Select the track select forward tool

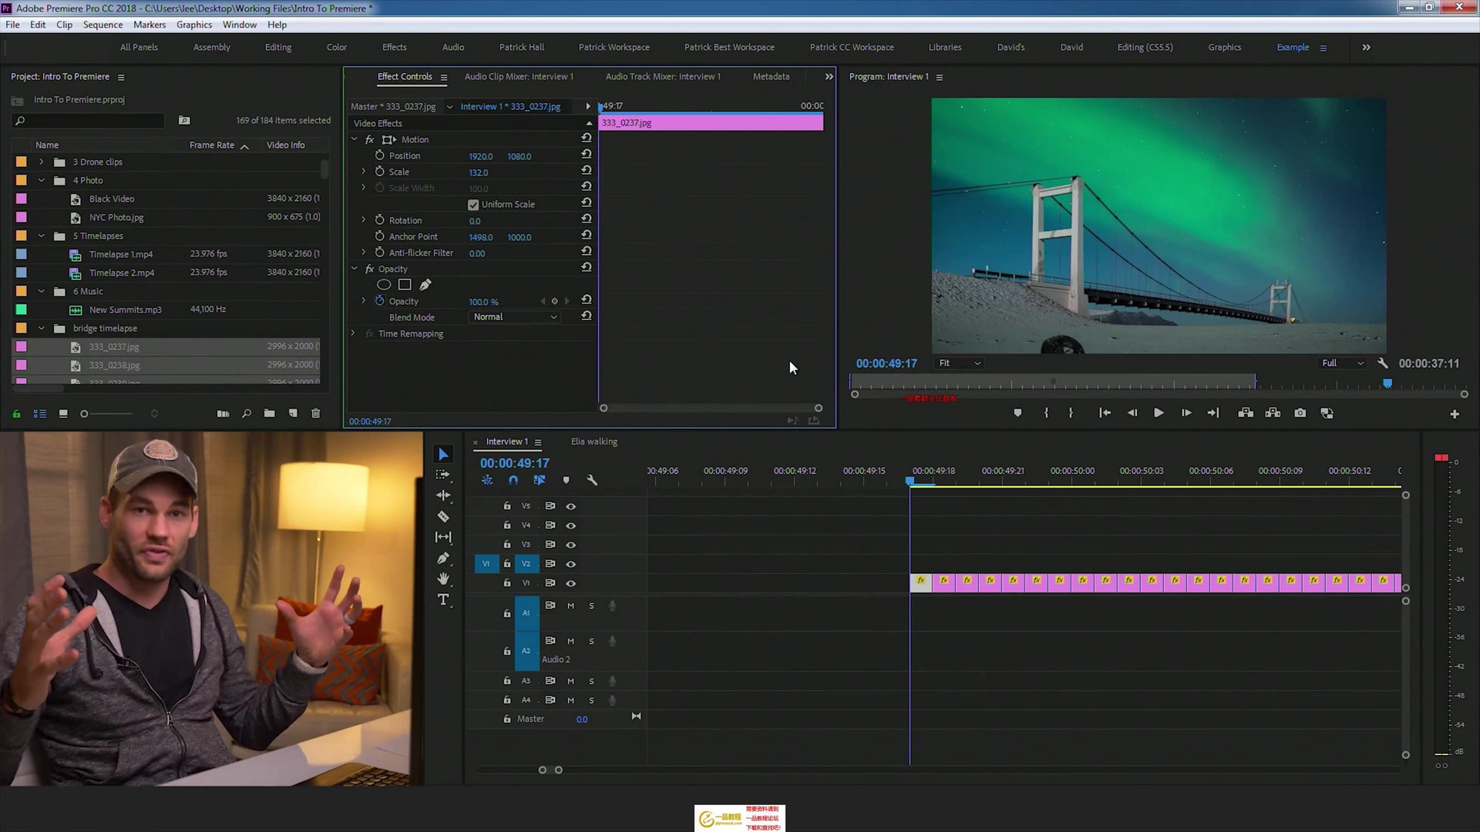(x=443, y=475)
